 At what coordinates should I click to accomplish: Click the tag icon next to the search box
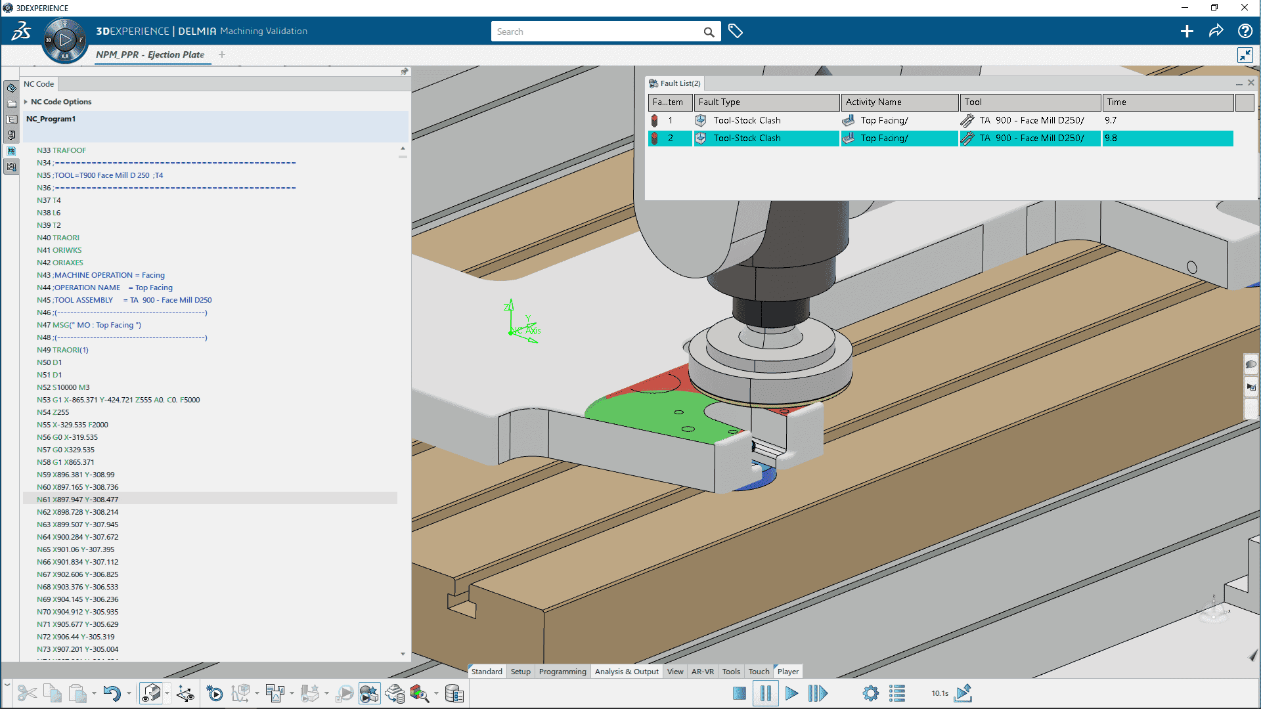click(736, 32)
